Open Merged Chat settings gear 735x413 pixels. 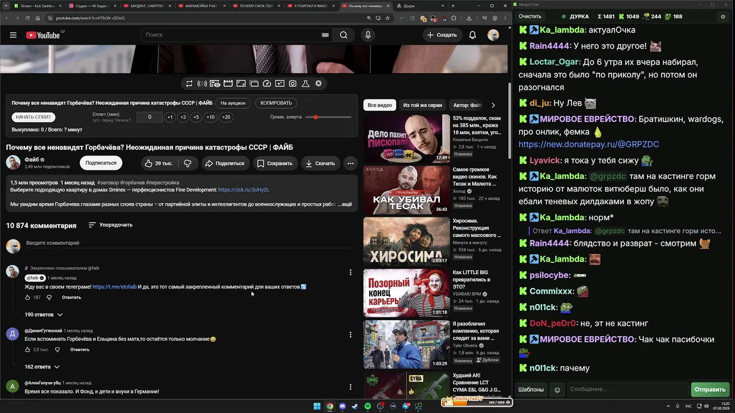point(723,17)
